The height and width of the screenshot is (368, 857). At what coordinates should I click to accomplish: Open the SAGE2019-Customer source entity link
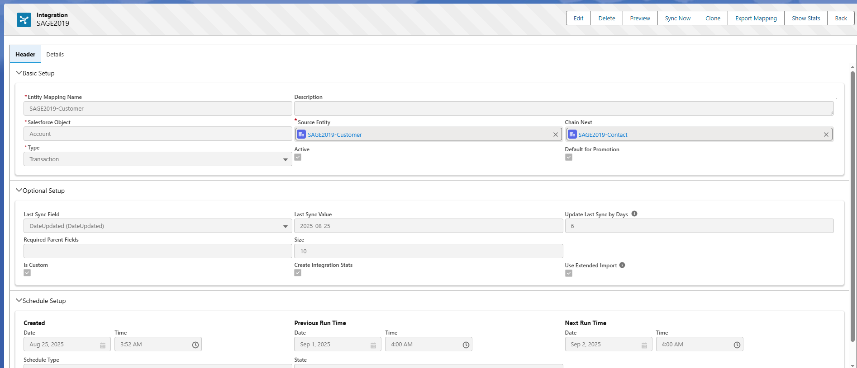335,135
